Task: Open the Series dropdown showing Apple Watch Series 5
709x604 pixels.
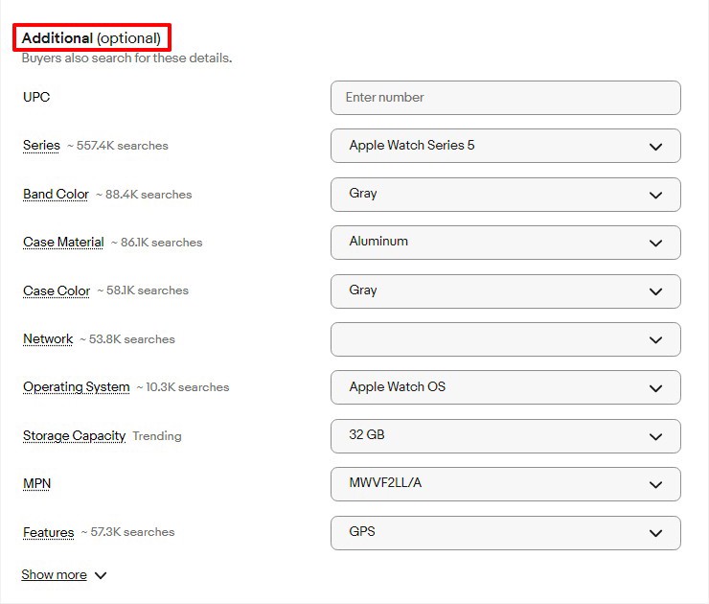Action: coord(506,146)
